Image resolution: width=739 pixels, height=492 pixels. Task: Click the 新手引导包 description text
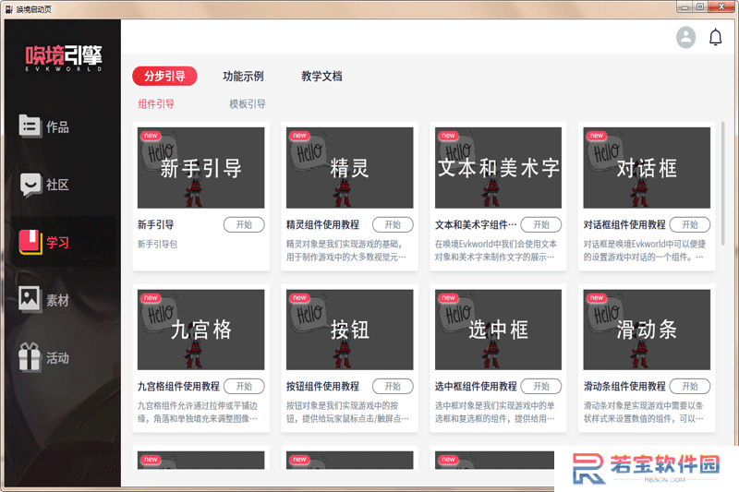coord(157,244)
